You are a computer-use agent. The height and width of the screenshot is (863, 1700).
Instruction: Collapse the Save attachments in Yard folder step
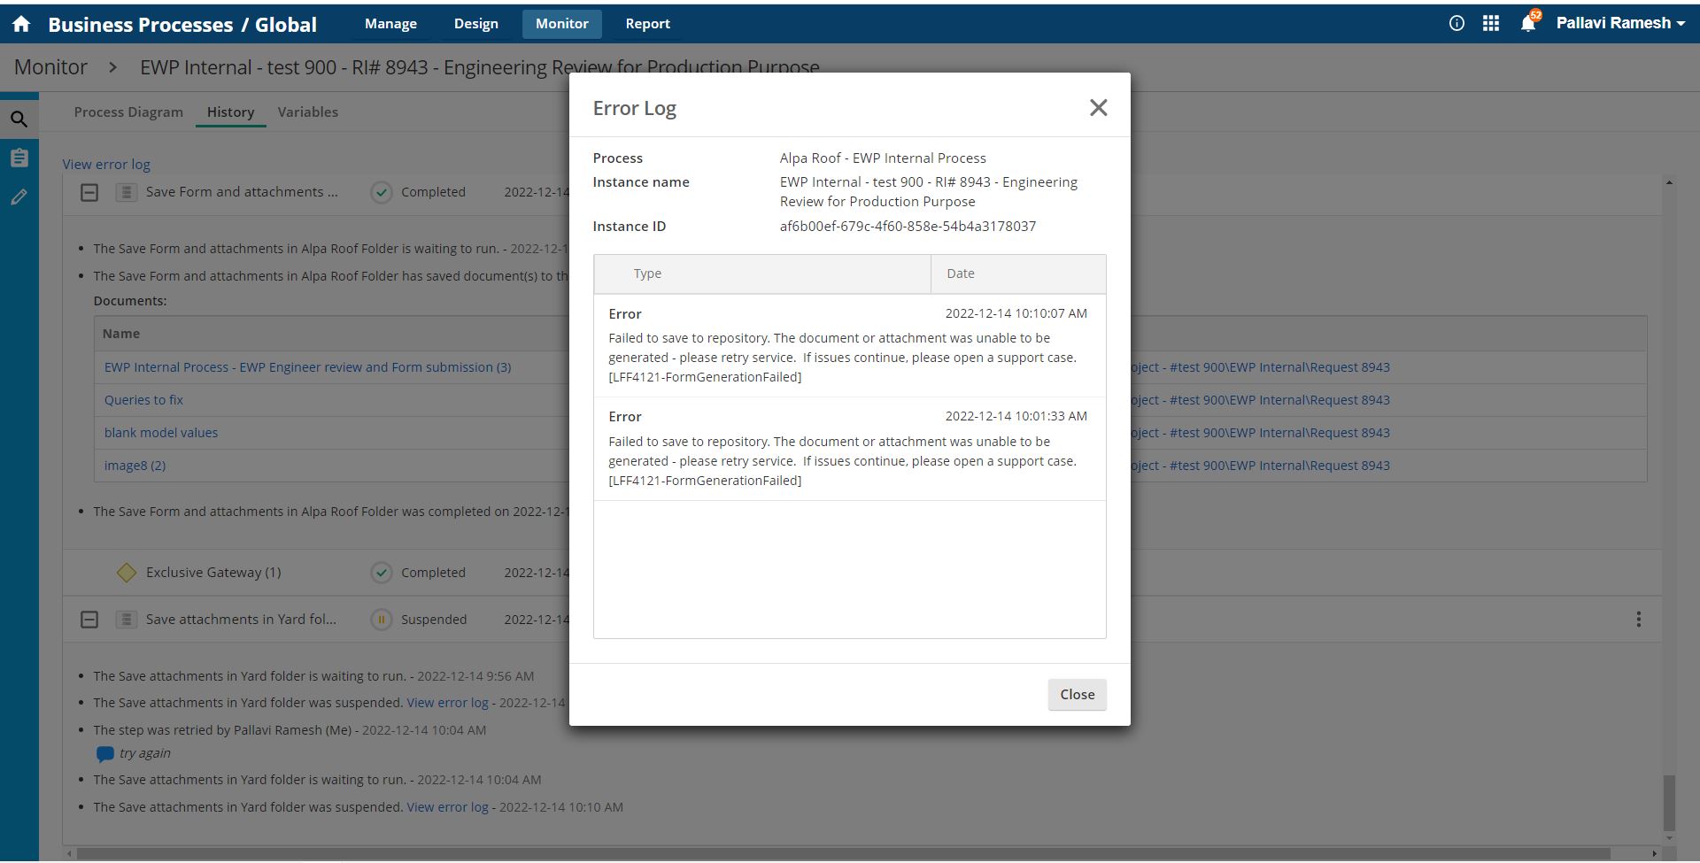pos(89,620)
